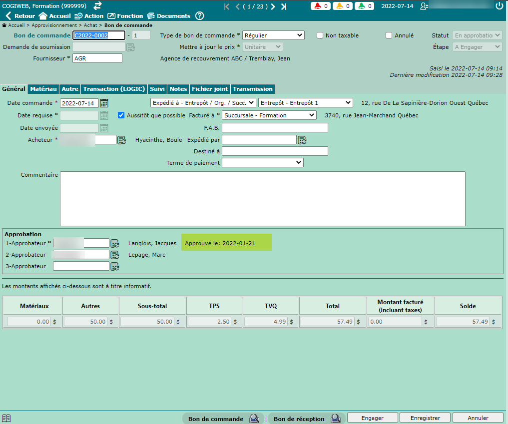Click the Expédié par lookup icon

click(x=302, y=140)
